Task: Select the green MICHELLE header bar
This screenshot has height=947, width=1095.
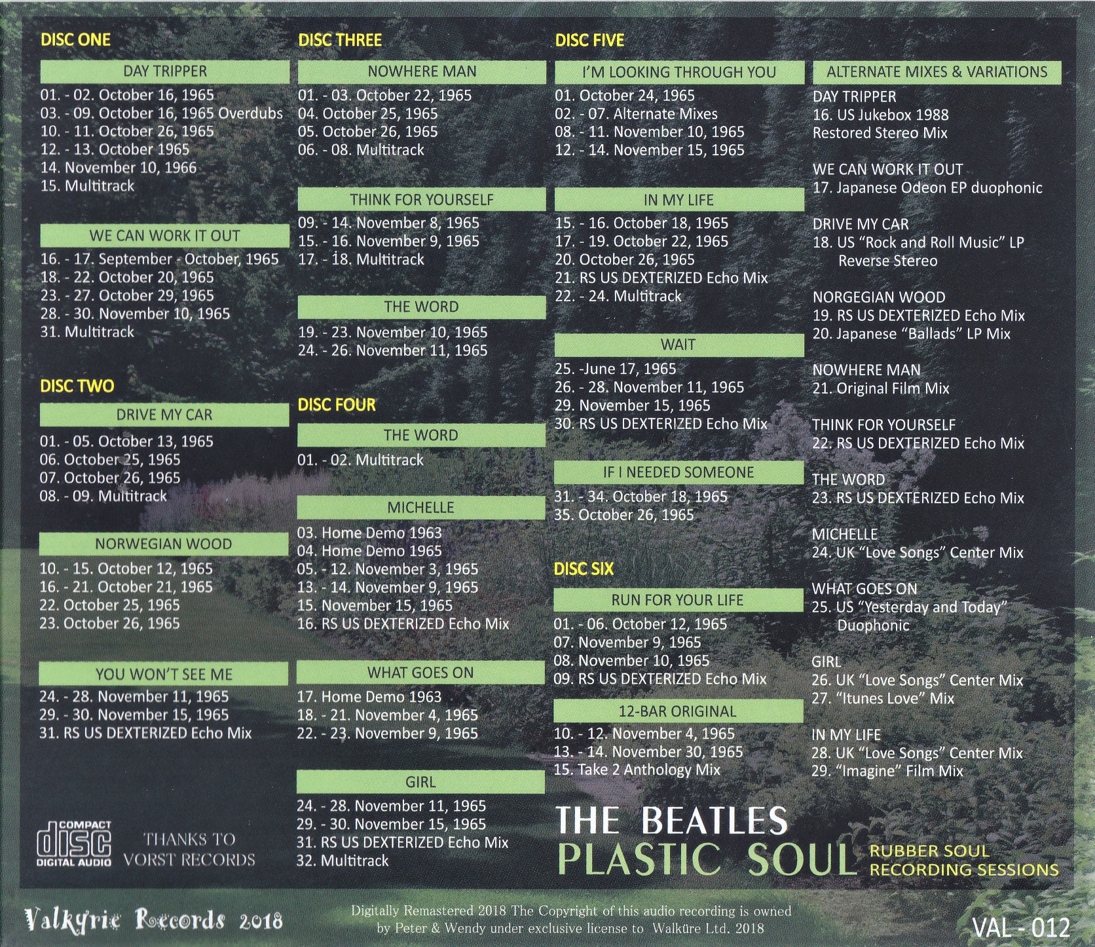Action: (421, 508)
